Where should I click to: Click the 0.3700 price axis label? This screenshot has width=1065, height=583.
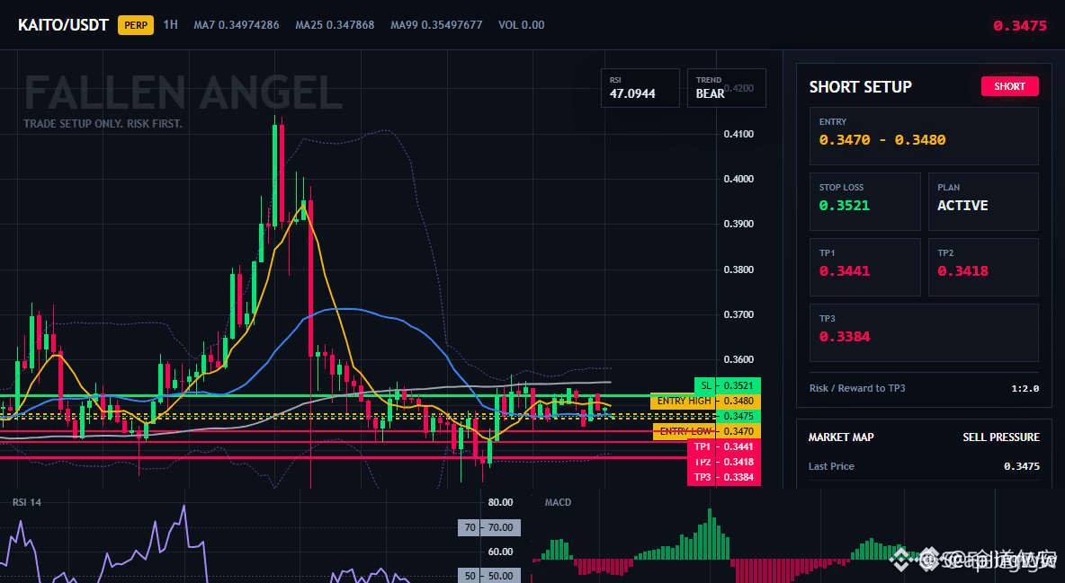(x=738, y=315)
